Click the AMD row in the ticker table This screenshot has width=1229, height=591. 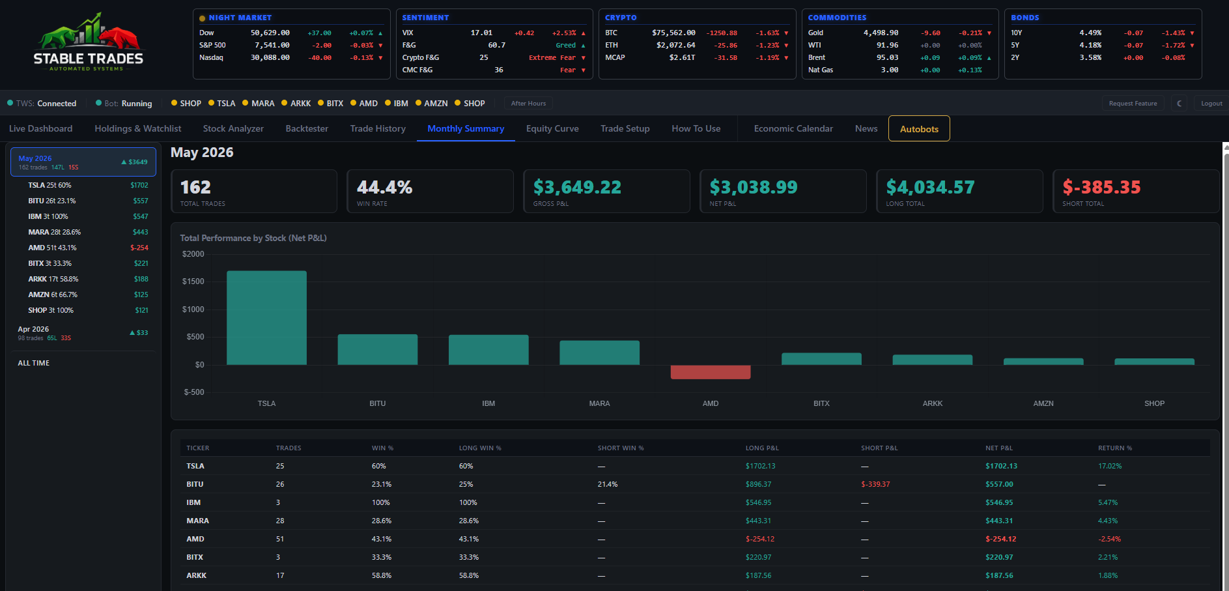pos(695,539)
